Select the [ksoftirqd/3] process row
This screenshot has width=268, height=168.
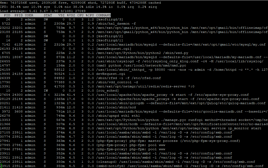134,19
